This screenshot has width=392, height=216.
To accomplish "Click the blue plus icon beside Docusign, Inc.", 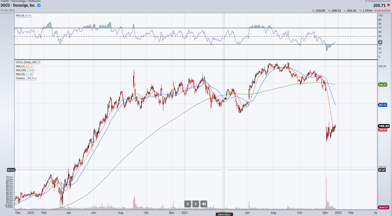I will tap(39, 6).
